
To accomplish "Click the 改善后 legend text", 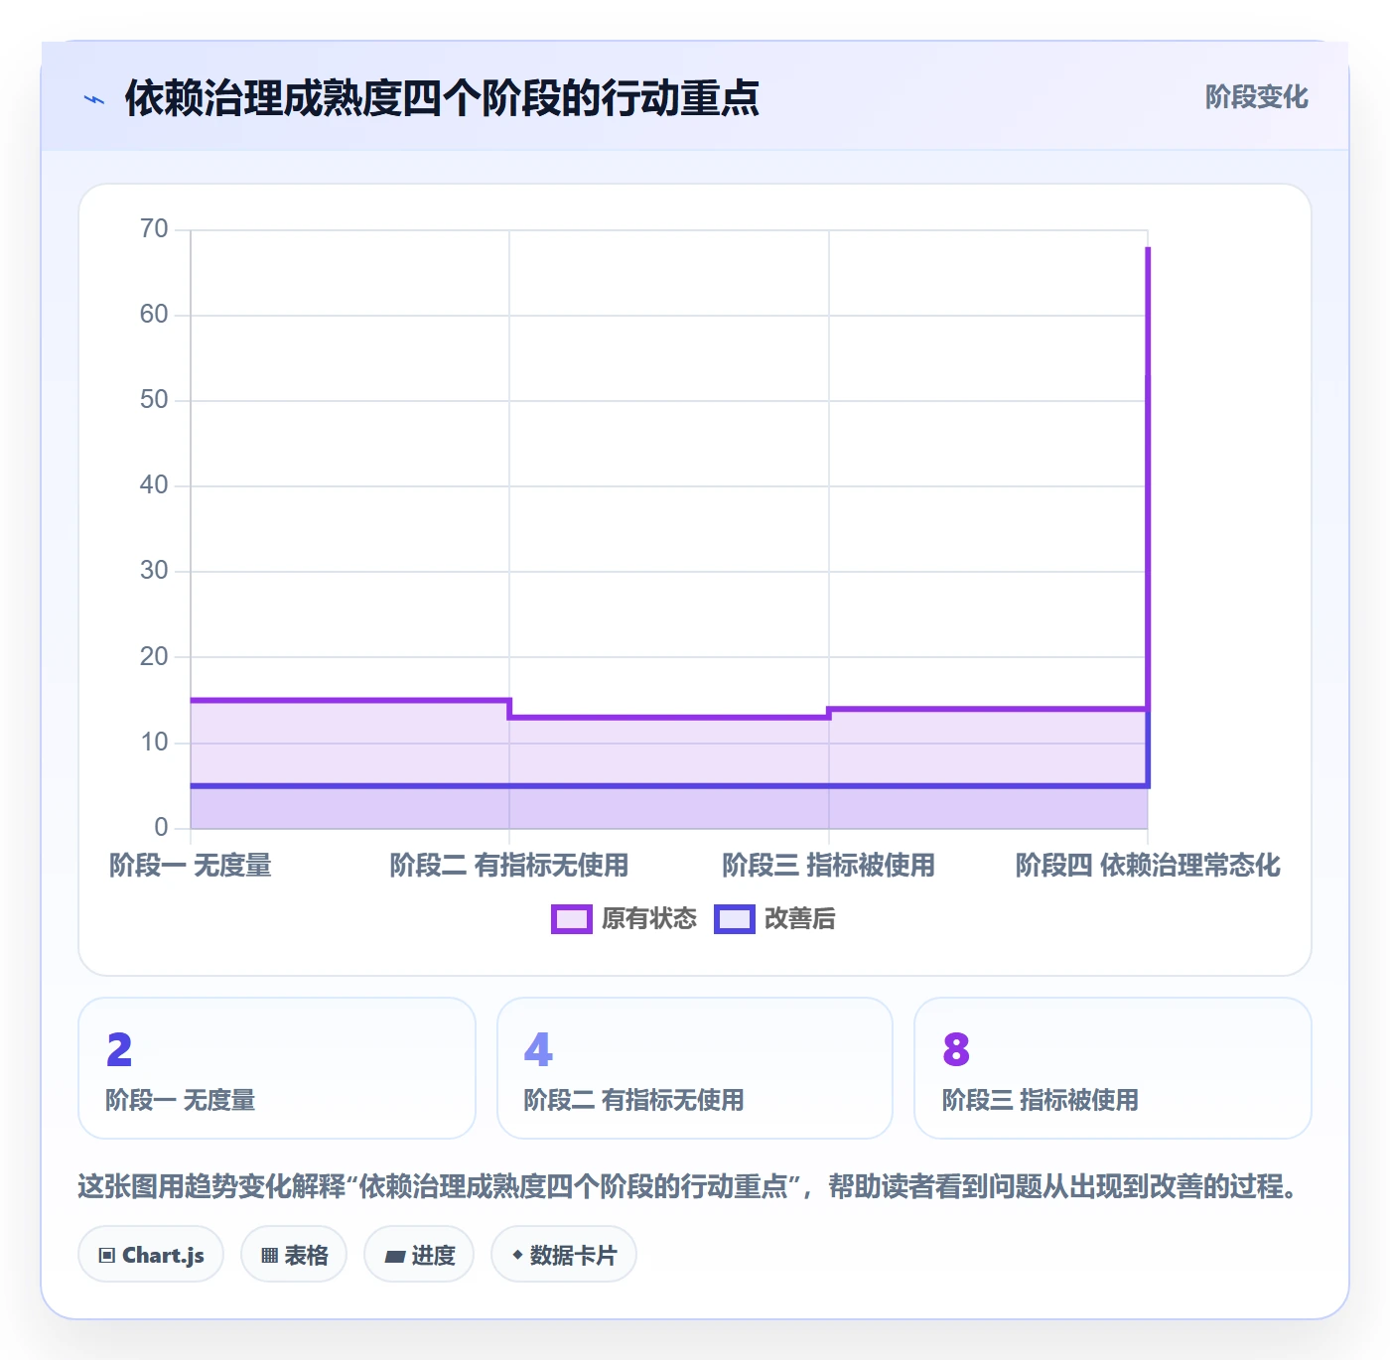I will pyautogui.click(x=799, y=919).
